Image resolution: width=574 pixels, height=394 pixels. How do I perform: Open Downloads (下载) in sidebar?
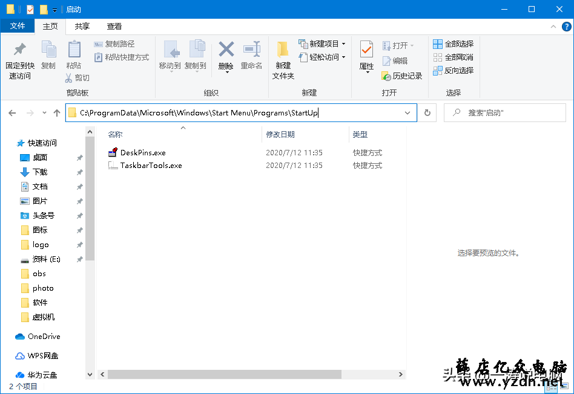point(34,172)
